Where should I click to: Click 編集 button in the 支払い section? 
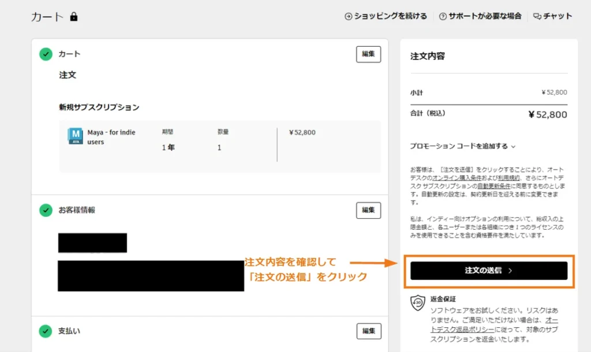coord(368,331)
